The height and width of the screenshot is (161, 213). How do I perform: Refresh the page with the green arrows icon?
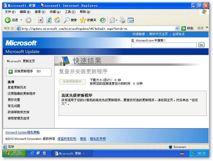pyautogui.click(x=49, y=20)
